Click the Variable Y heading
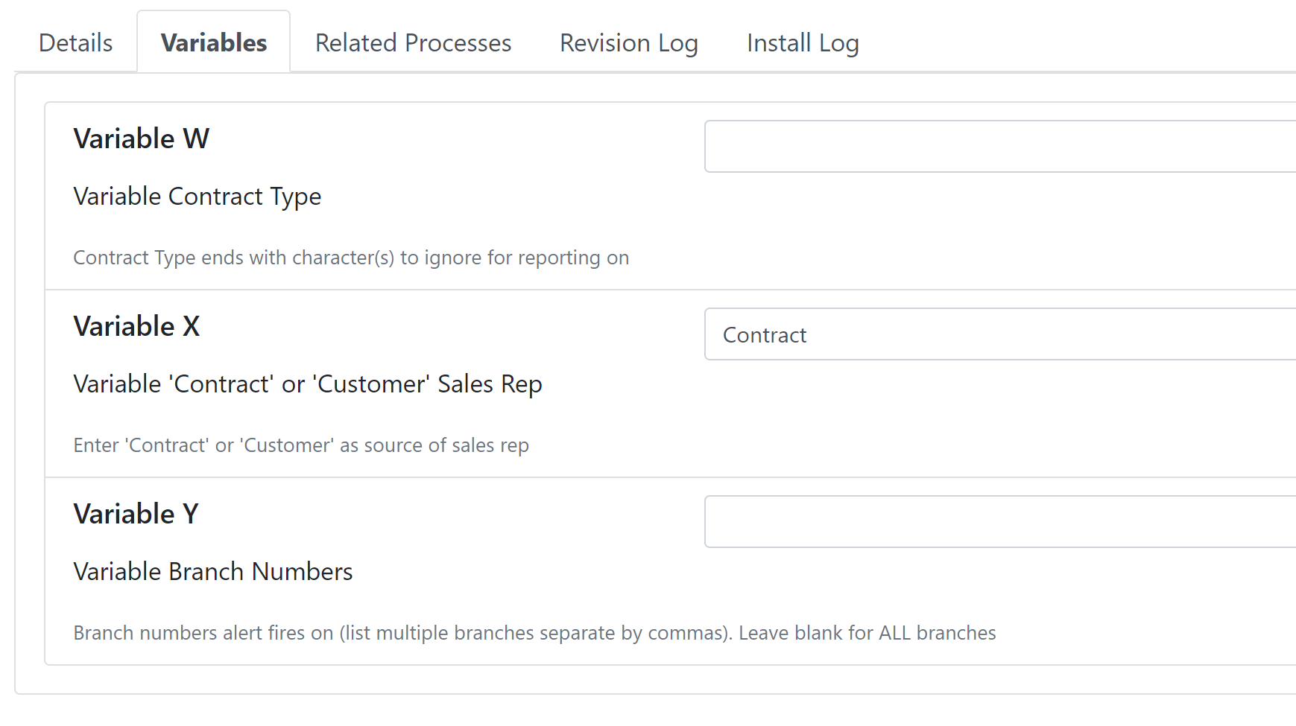Screen dimensions: 1296x726 [x=136, y=514]
